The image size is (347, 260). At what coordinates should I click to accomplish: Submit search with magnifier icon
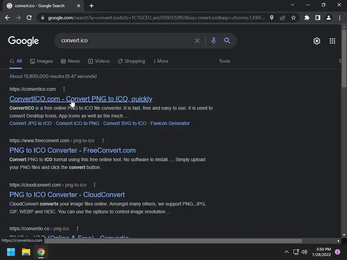click(x=227, y=41)
